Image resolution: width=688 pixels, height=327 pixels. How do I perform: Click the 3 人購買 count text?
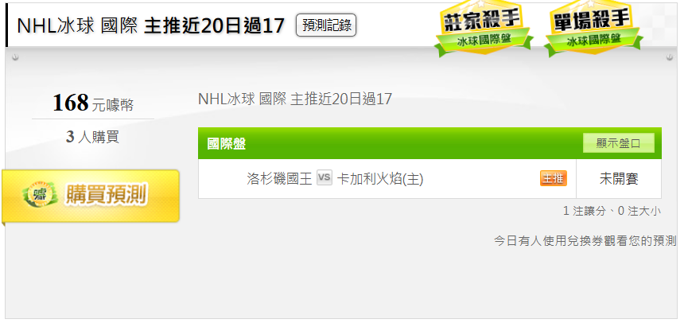pos(92,137)
